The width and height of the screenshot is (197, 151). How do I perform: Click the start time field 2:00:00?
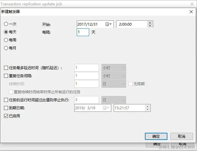pos(135,24)
